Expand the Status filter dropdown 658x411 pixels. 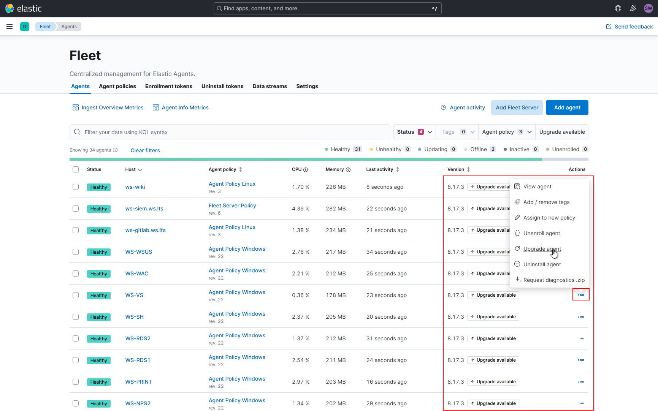click(415, 132)
